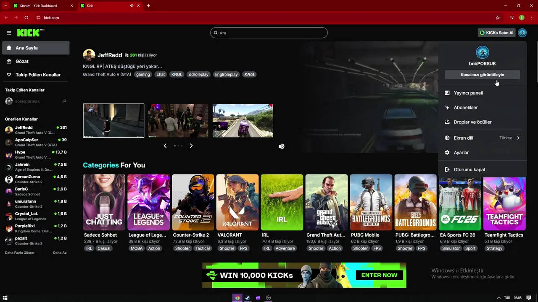Reload the page with browser refresh
538x302 pixels.
[x=26, y=18]
